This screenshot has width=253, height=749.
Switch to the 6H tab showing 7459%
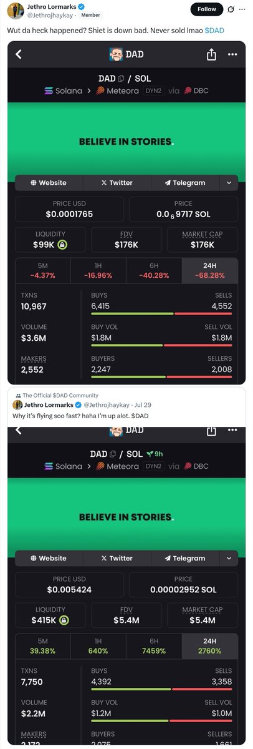(x=154, y=645)
